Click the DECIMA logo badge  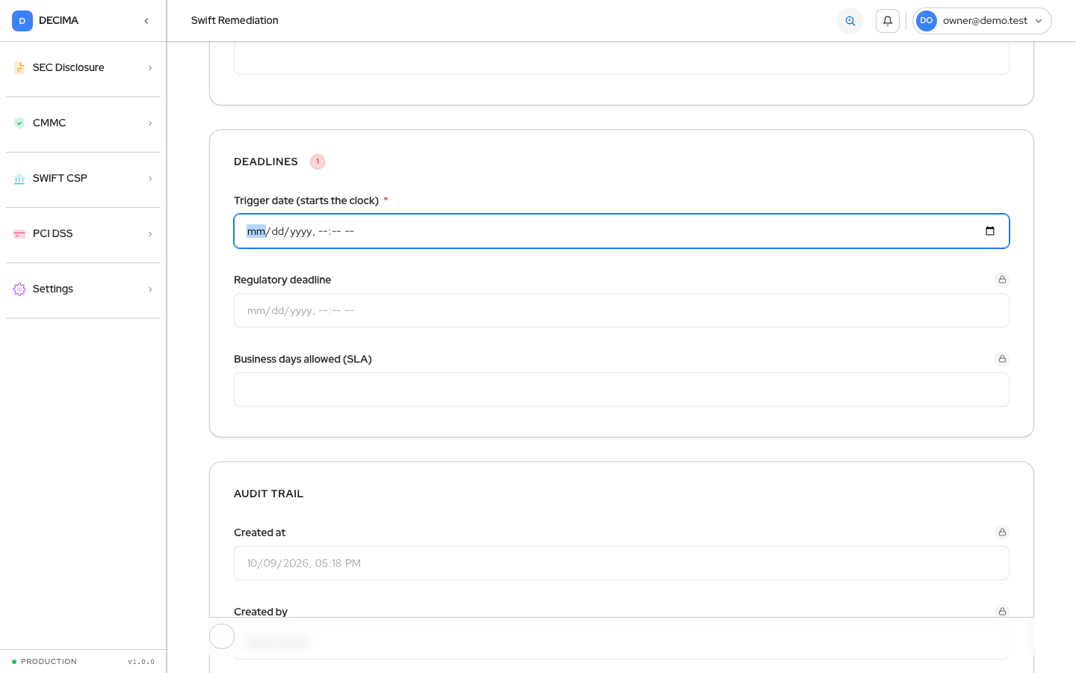tap(22, 21)
